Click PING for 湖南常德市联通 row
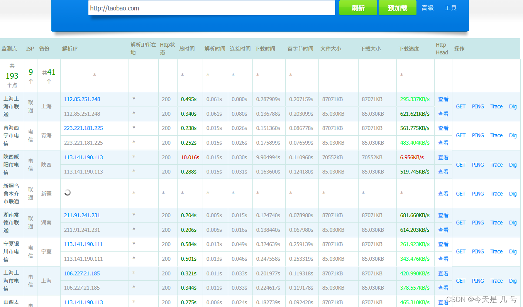 pos(478,223)
